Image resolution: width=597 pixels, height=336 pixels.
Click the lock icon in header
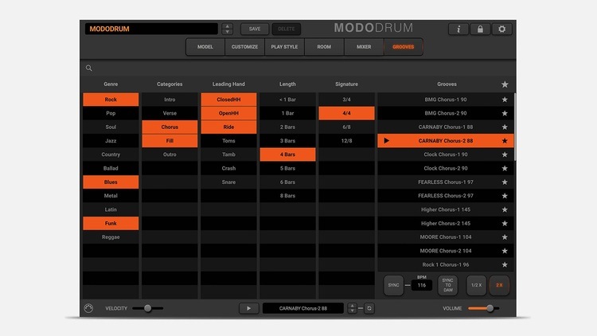click(480, 29)
